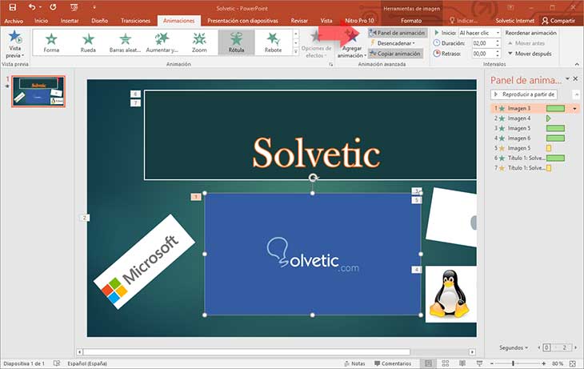This screenshot has width=584, height=369.
Task: Decrease the Retraso with down stepper
Action: tap(498, 56)
